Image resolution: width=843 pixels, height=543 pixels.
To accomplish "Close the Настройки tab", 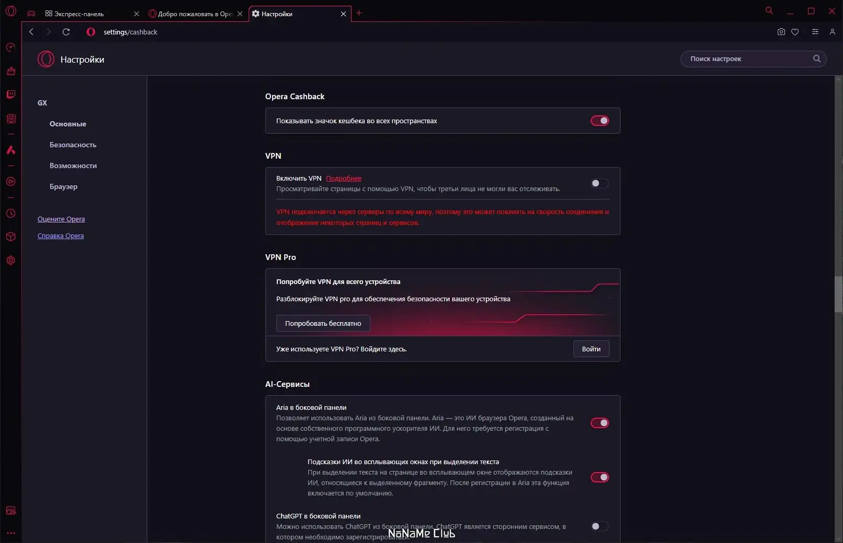I will coord(343,14).
